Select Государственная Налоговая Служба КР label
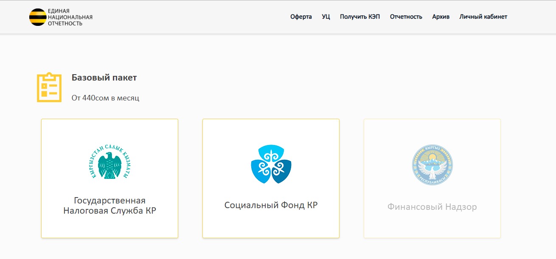This screenshot has width=556, height=259. point(110,206)
